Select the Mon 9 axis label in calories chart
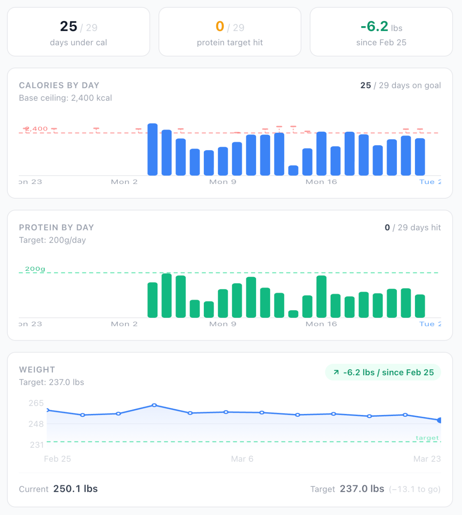Viewport: 462px width, 515px height. pos(222,181)
